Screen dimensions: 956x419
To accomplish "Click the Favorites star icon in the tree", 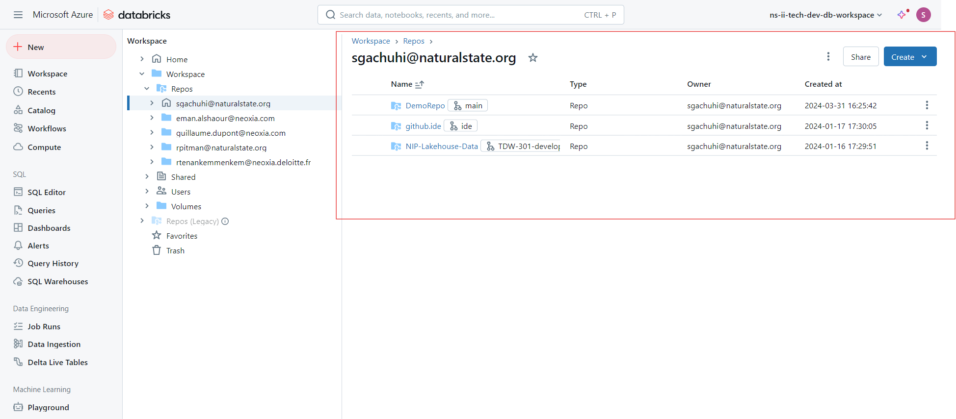I will pyautogui.click(x=157, y=235).
